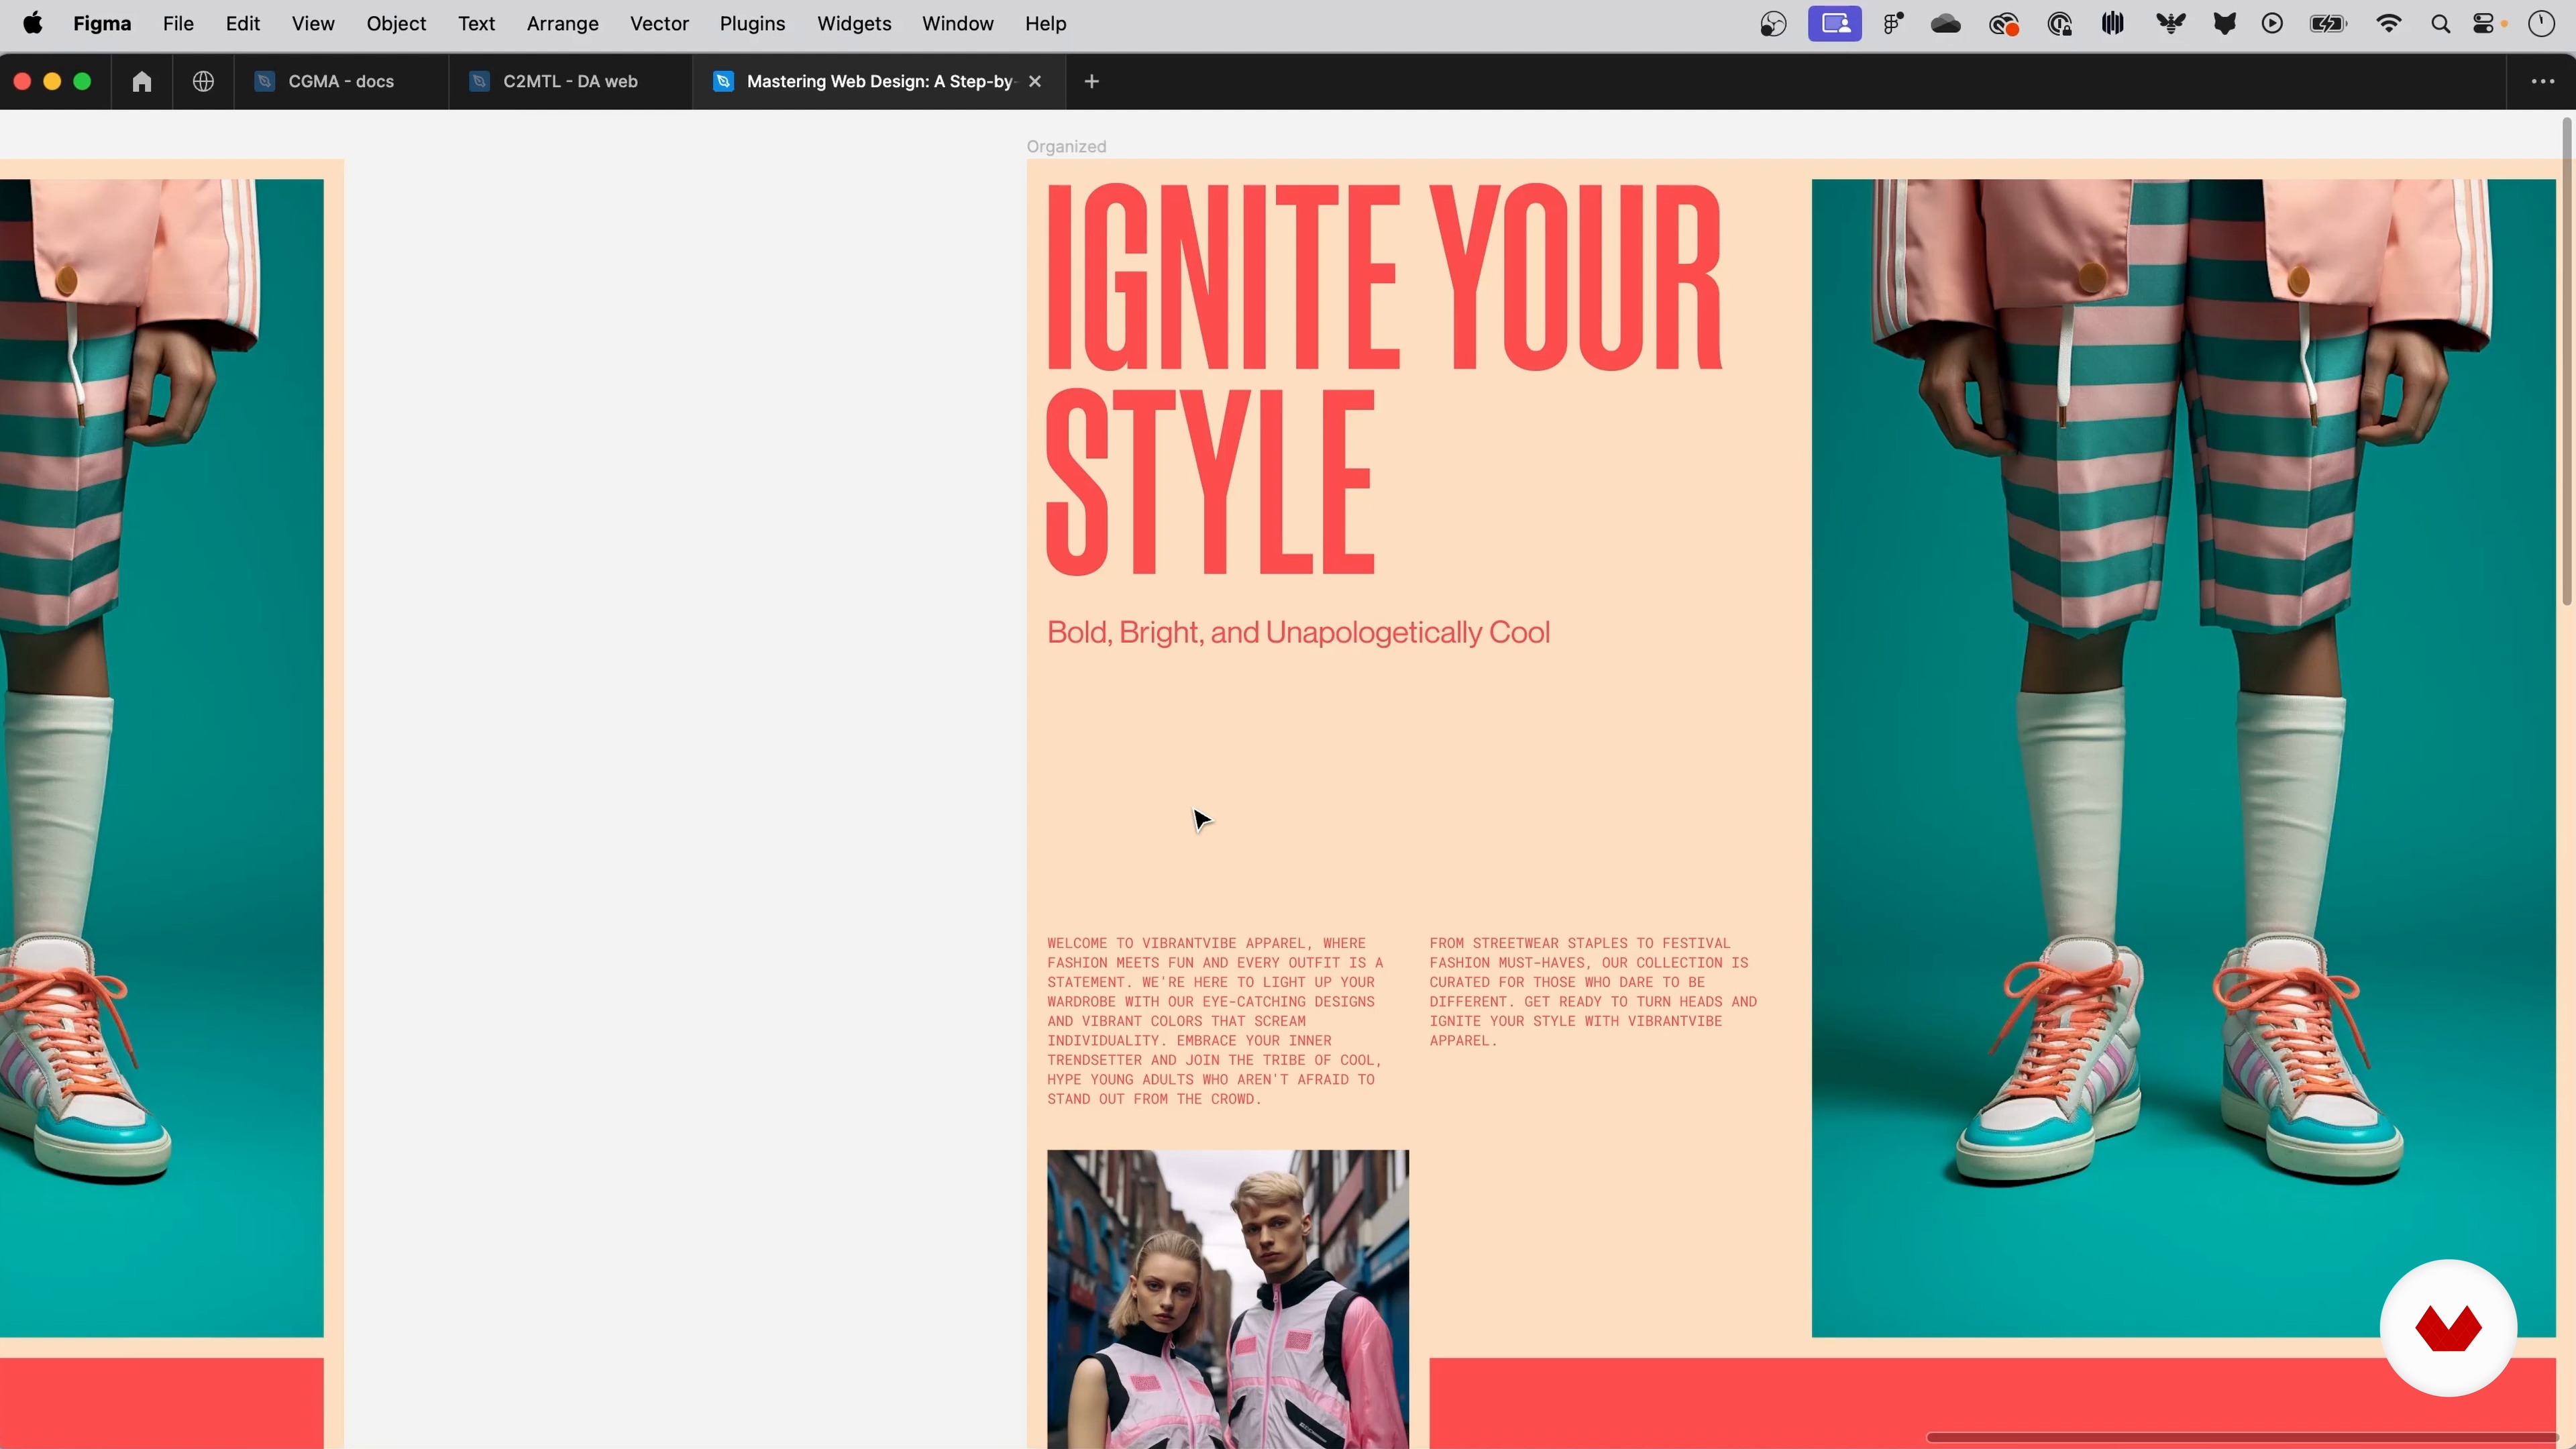Add a new Figma tab
This screenshot has height=1449, width=2576.
tap(1092, 81)
